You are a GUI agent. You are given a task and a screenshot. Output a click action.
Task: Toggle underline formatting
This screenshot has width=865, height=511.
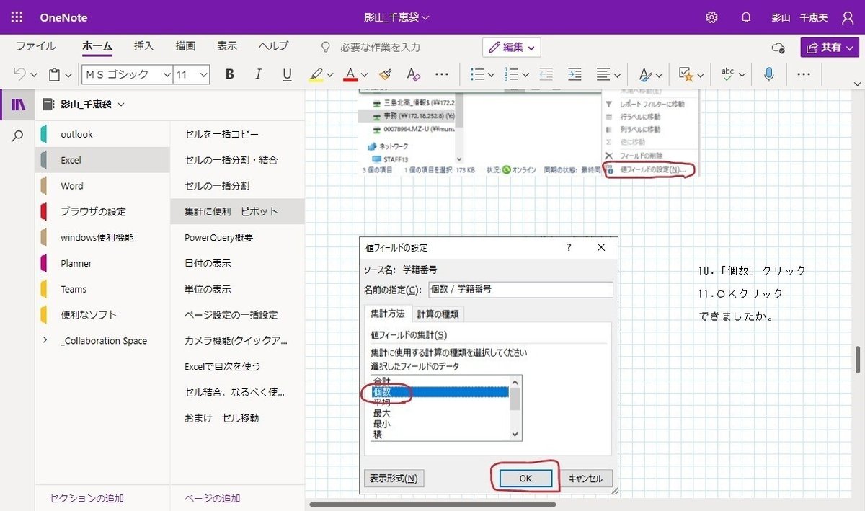[x=286, y=74]
